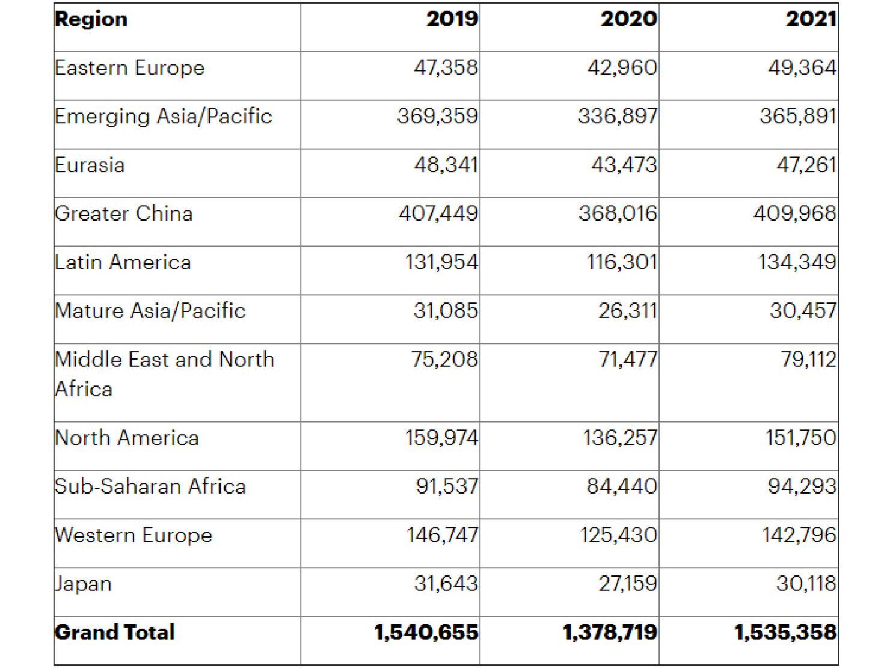Click the Japan row label
890x668 pixels.
pos(84,584)
